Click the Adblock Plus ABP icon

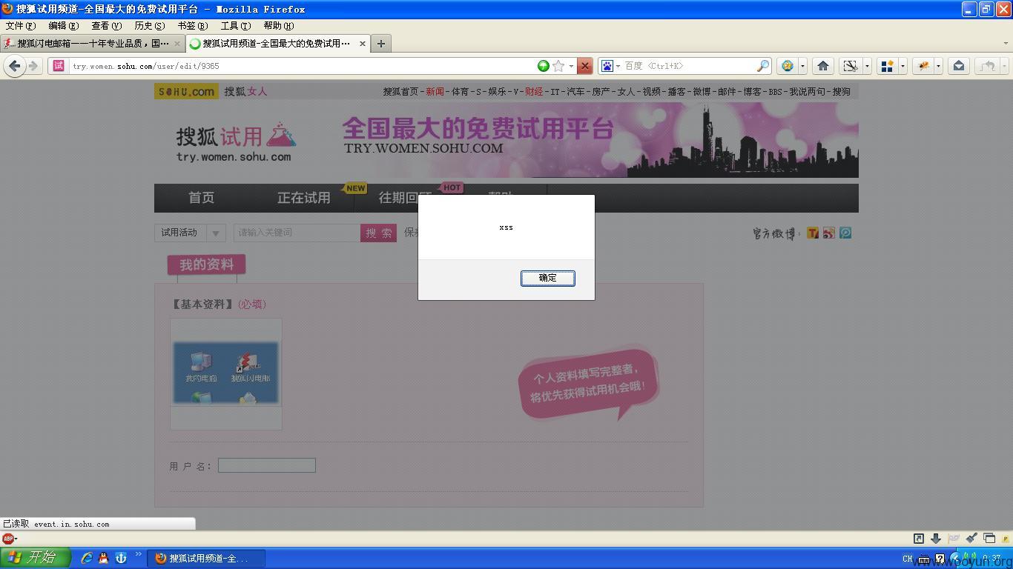pyautogui.click(x=7, y=539)
